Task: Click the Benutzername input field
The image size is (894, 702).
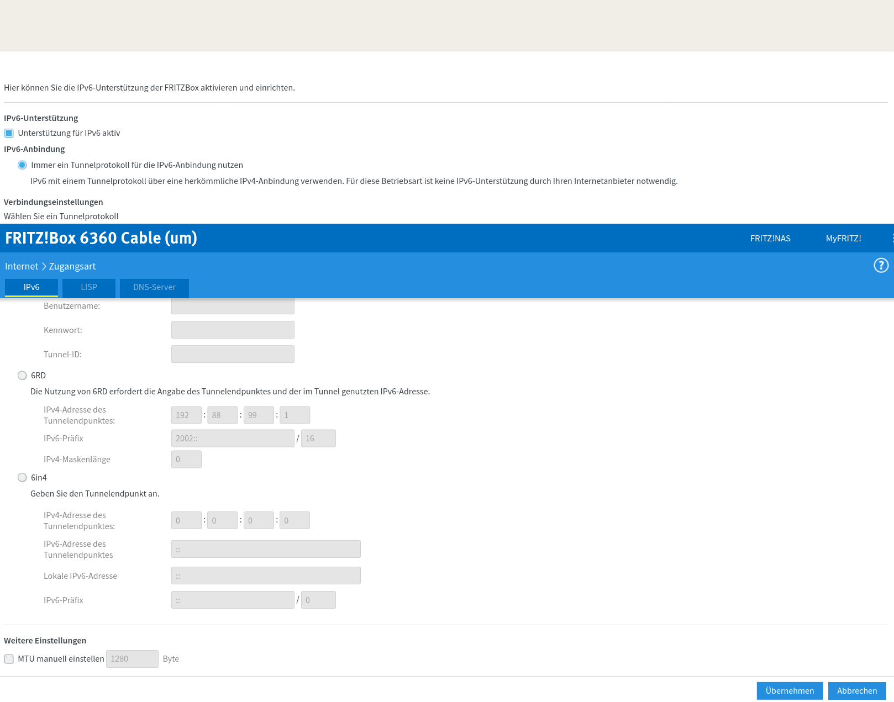Action: coord(233,306)
